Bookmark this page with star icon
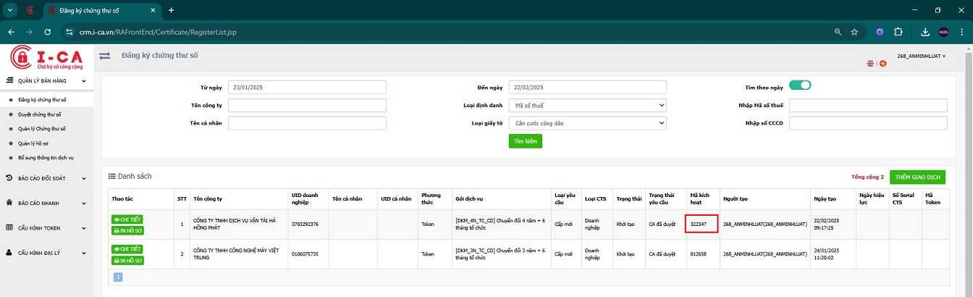973x297 pixels. pyautogui.click(x=854, y=32)
